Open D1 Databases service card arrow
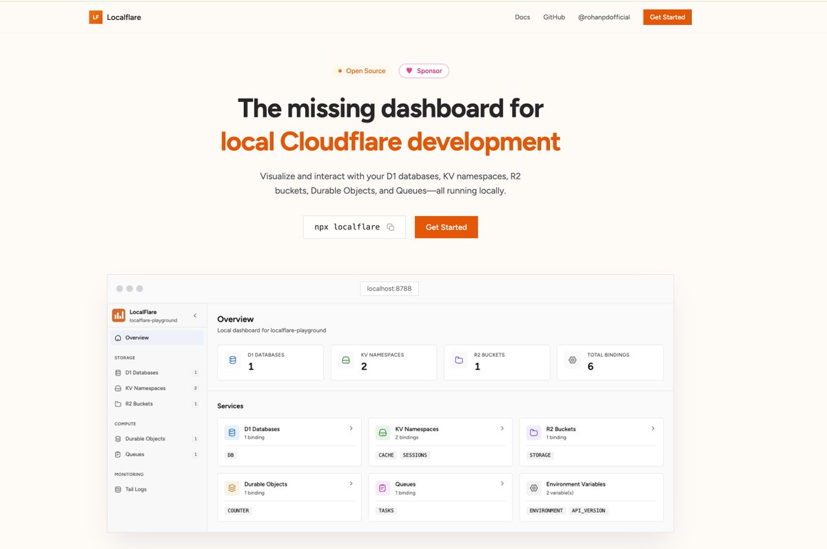827x549 pixels. 351,428
